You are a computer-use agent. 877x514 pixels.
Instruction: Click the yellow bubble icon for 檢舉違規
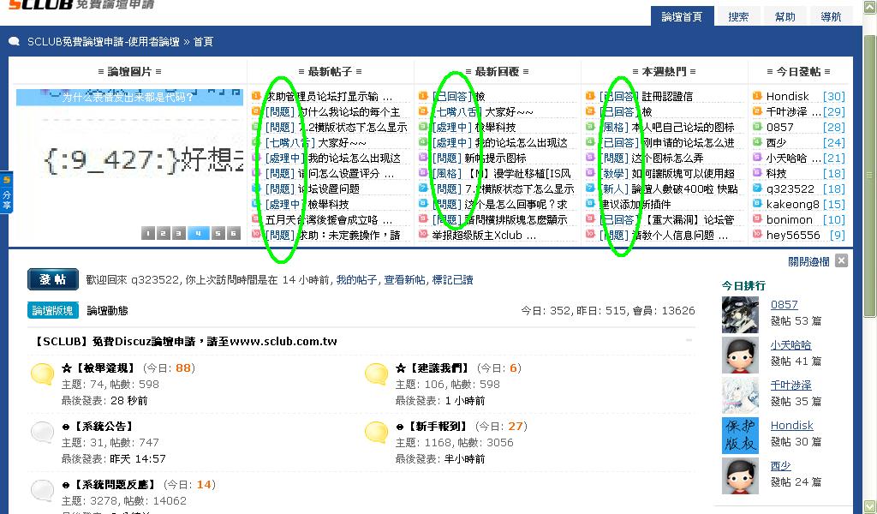pyautogui.click(x=42, y=374)
